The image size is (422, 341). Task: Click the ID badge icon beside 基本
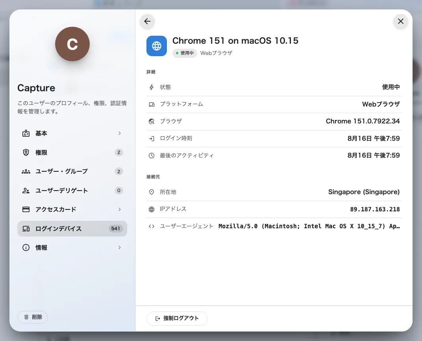[26, 134]
